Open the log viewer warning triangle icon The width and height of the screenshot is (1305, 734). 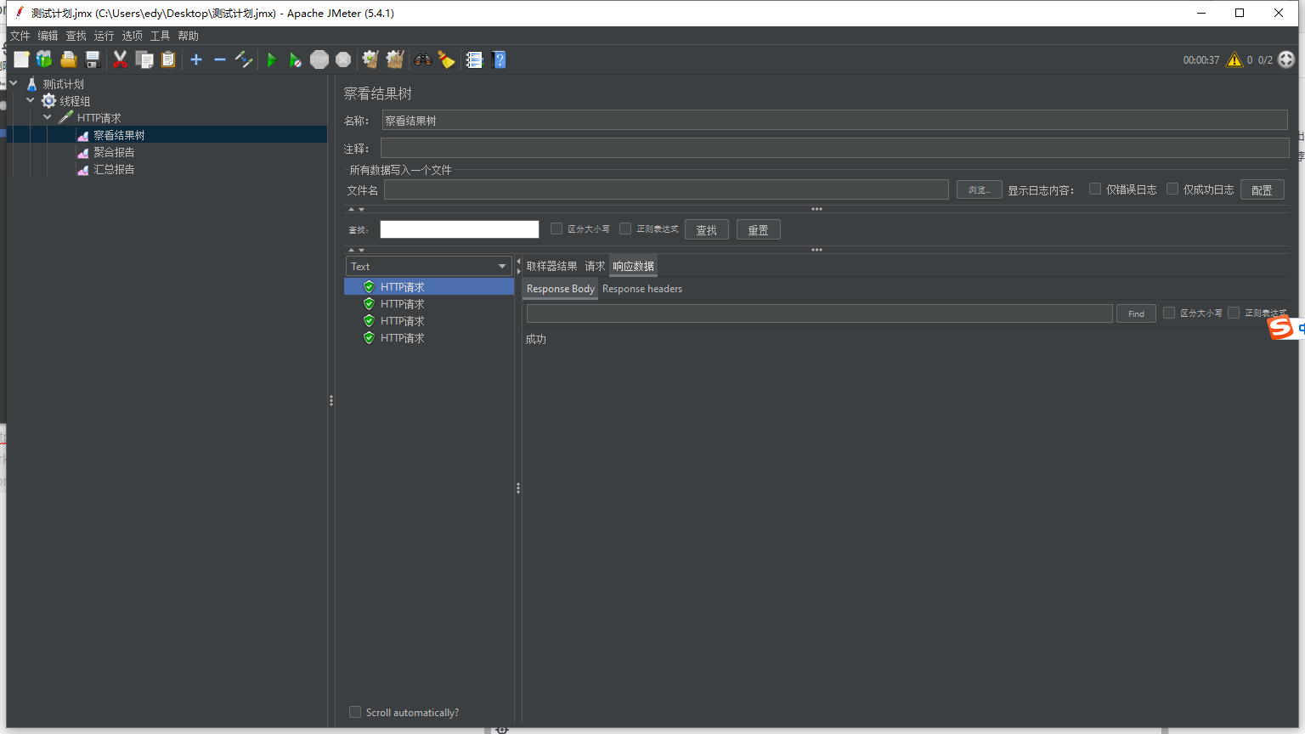click(x=1234, y=59)
